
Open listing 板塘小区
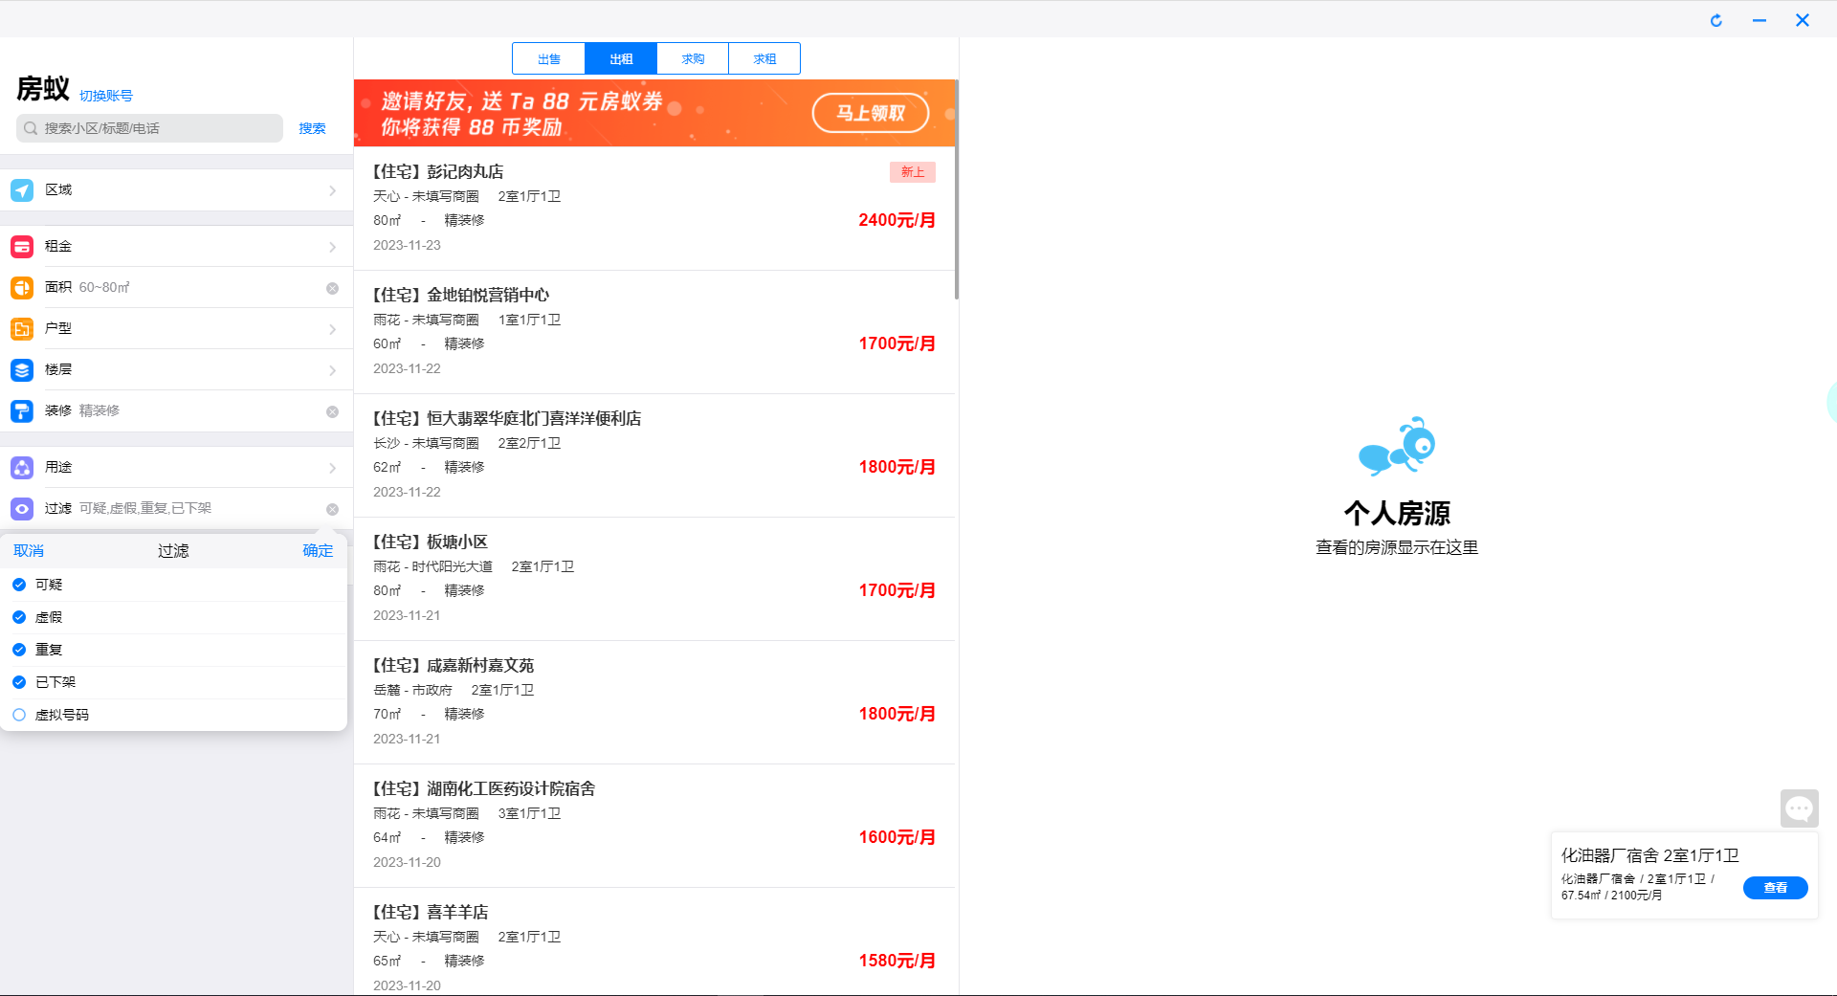pyautogui.click(x=654, y=579)
